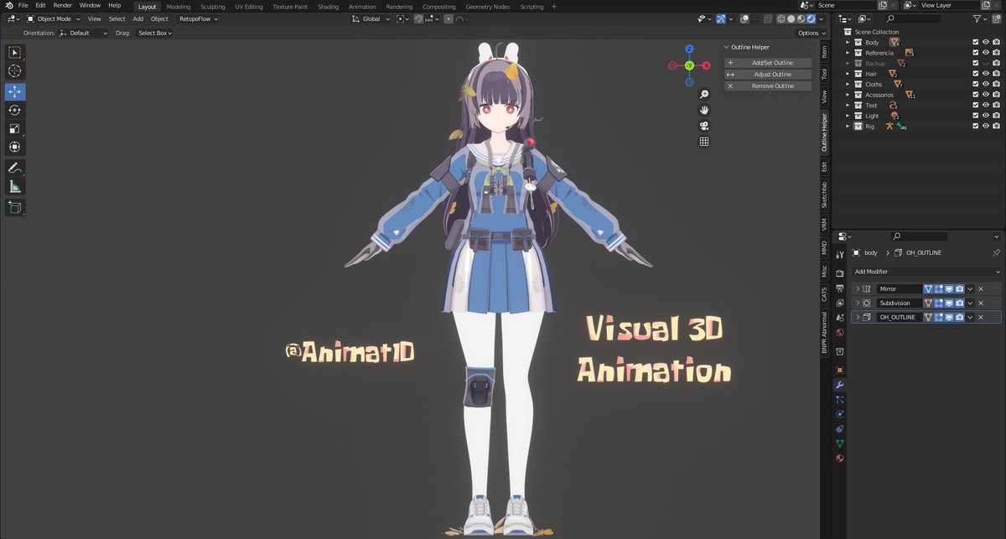Uncheck the Light collection checkbox
Screen dimensions: 1006x539
(975, 116)
